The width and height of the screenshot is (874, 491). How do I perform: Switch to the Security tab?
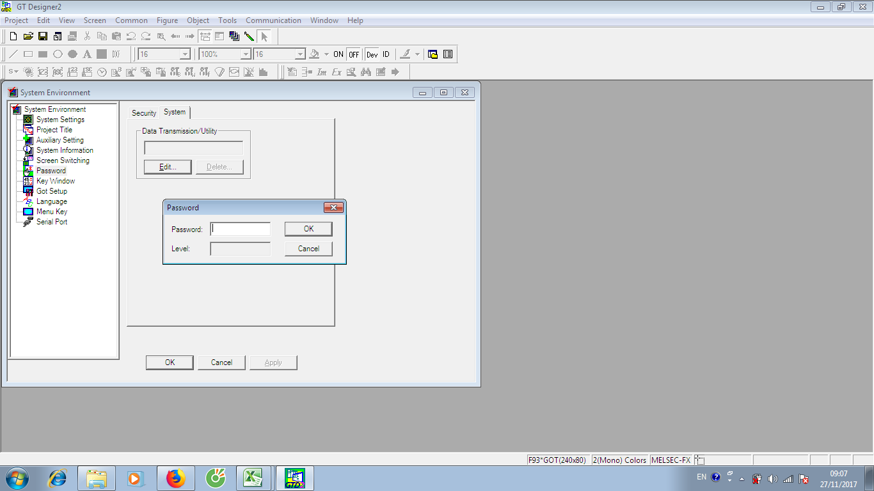pyautogui.click(x=144, y=113)
